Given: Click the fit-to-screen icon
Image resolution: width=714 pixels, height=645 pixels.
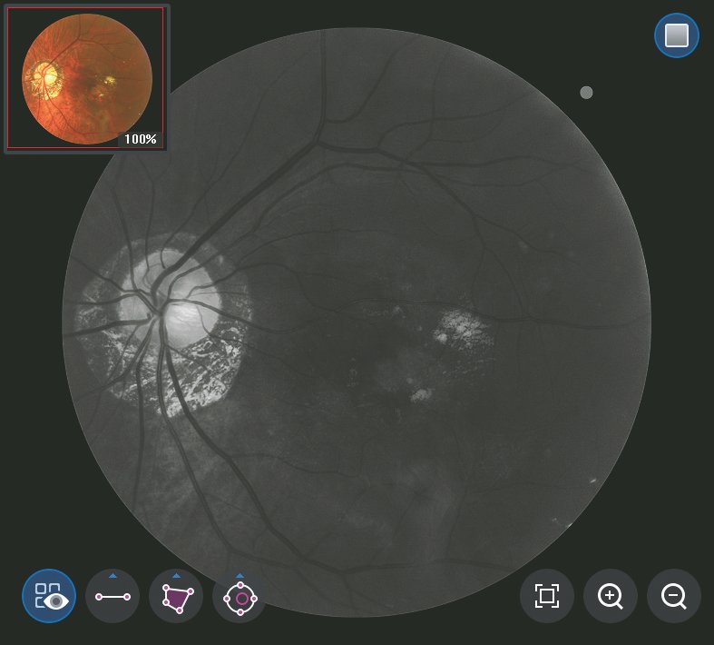Looking at the screenshot, I should point(546,597).
